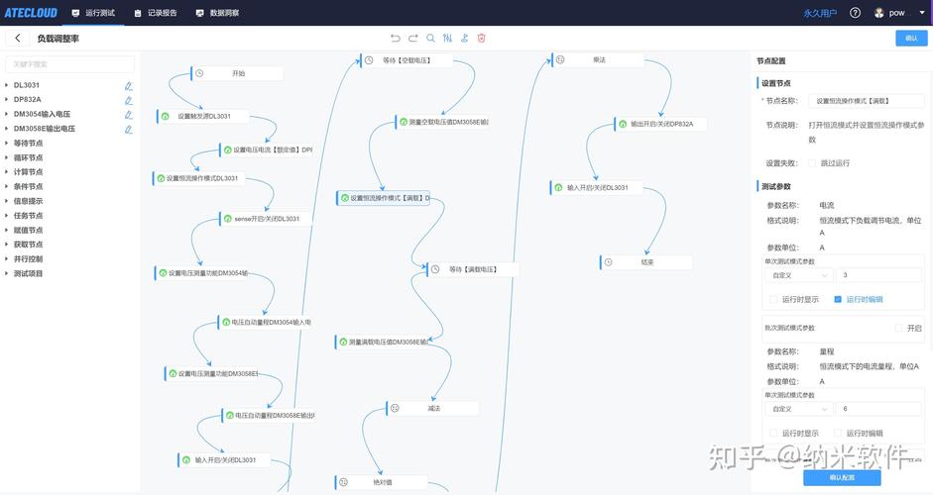Click the green gauge icon on sense开启/关闭DL3031
This screenshot has height=495, width=933.
point(228,219)
